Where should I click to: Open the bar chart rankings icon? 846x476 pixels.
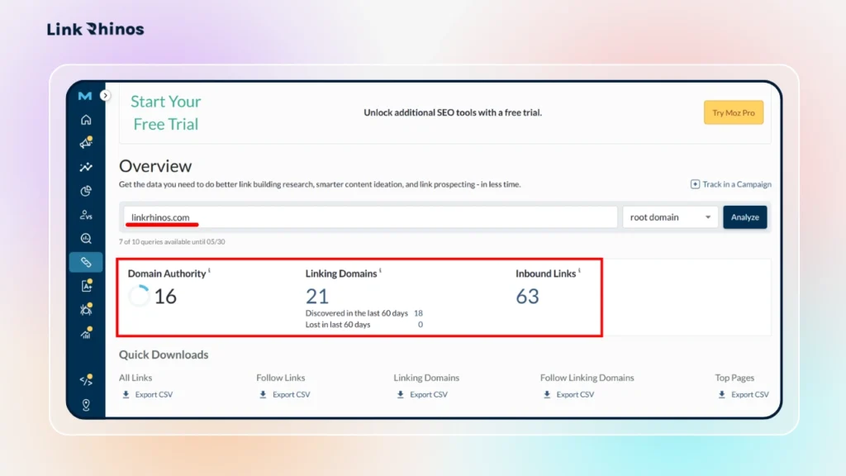86,334
